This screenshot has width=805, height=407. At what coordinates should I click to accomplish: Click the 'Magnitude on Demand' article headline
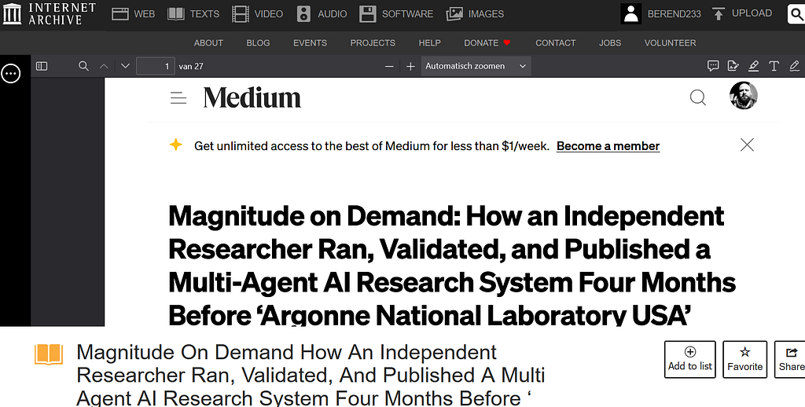pyautogui.click(x=452, y=266)
